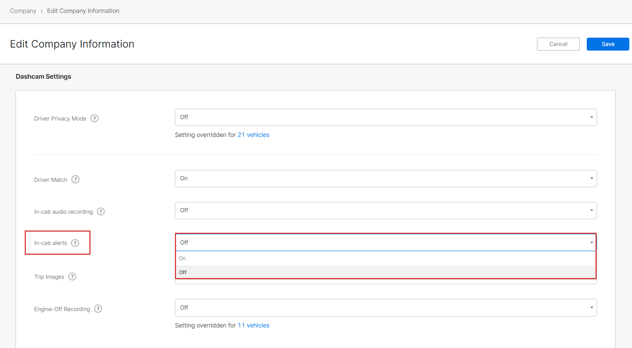Go to Company breadcrumb link

tap(23, 11)
